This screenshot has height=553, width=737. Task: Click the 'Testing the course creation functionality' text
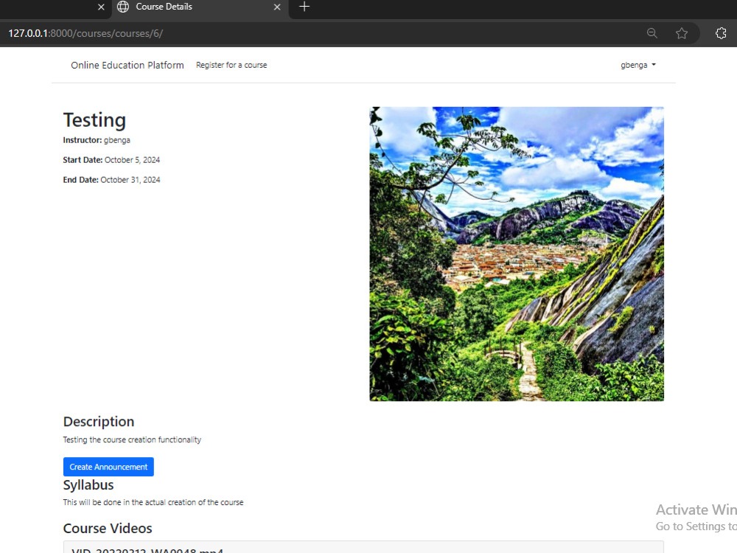pos(132,439)
